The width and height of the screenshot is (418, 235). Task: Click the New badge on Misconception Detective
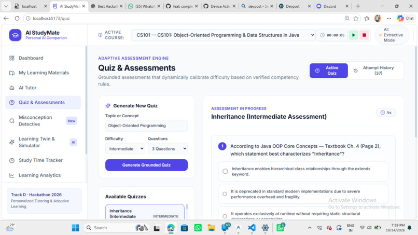(72, 121)
